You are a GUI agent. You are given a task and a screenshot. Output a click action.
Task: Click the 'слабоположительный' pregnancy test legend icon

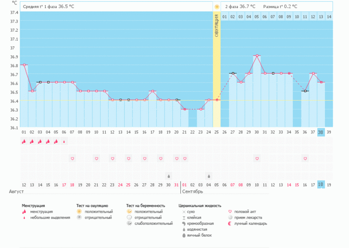(x=129, y=223)
